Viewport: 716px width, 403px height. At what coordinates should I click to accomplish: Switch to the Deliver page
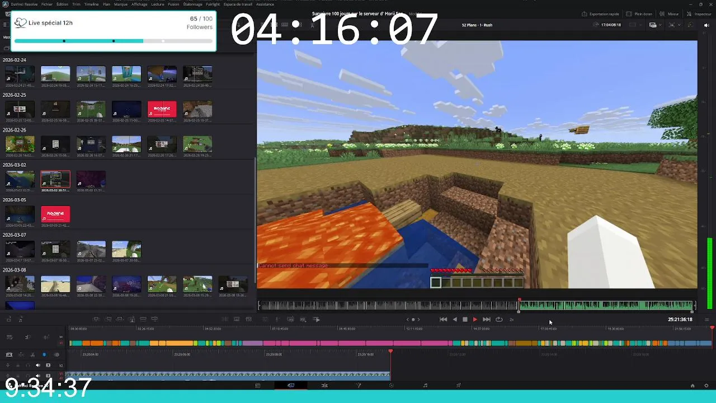tap(459, 385)
